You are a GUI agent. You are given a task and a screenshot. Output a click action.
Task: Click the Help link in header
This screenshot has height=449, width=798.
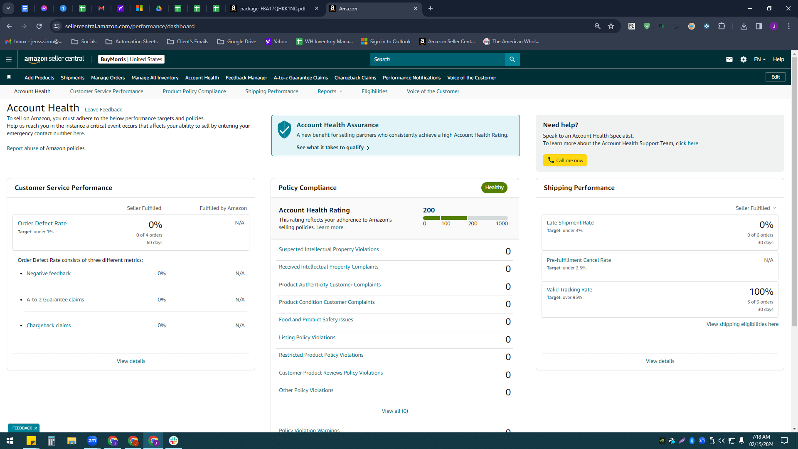[778, 59]
